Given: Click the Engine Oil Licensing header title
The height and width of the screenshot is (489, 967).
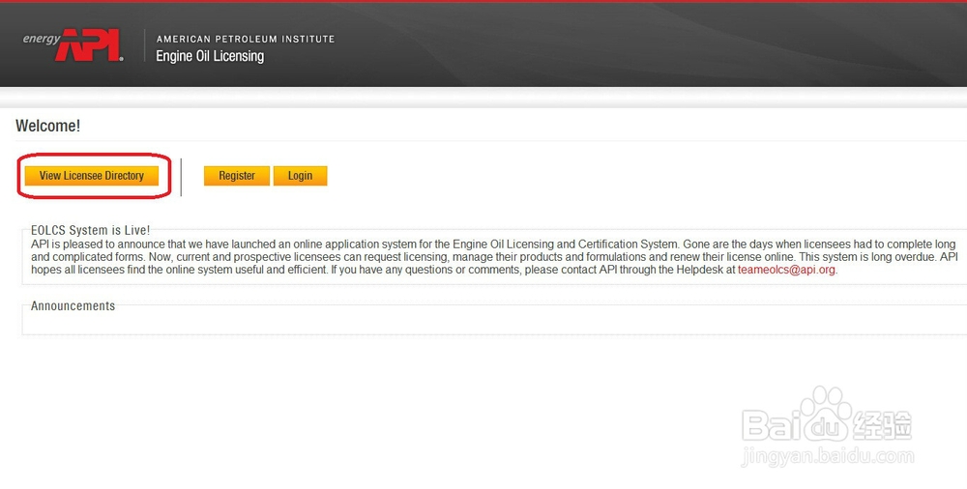Looking at the screenshot, I should pos(210,56).
